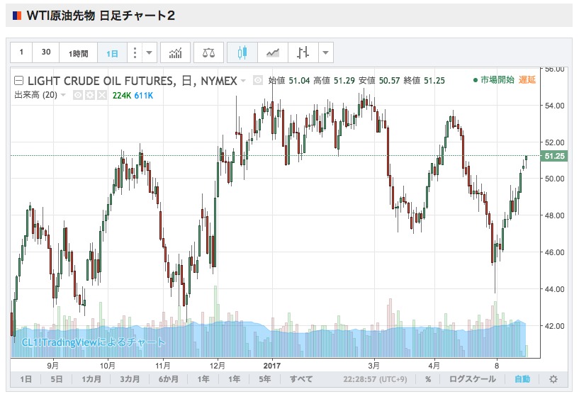The width and height of the screenshot is (579, 399).
Task: Select the 30 minute interval tab
Action: [x=46, y=52]
